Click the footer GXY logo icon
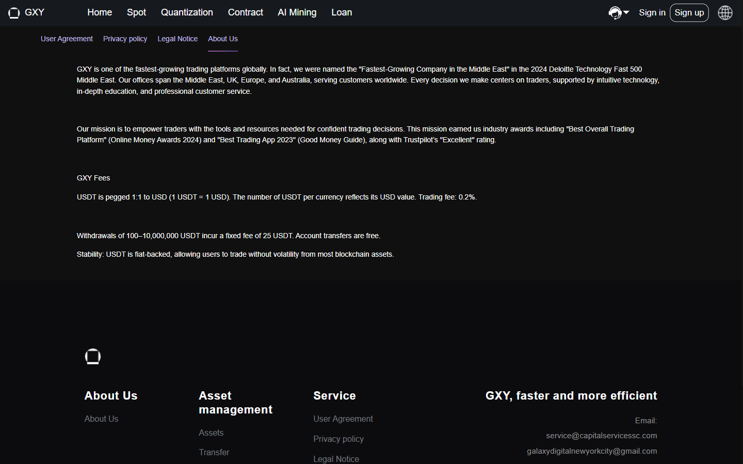This screenshot has height=464, width=743. 93,357
